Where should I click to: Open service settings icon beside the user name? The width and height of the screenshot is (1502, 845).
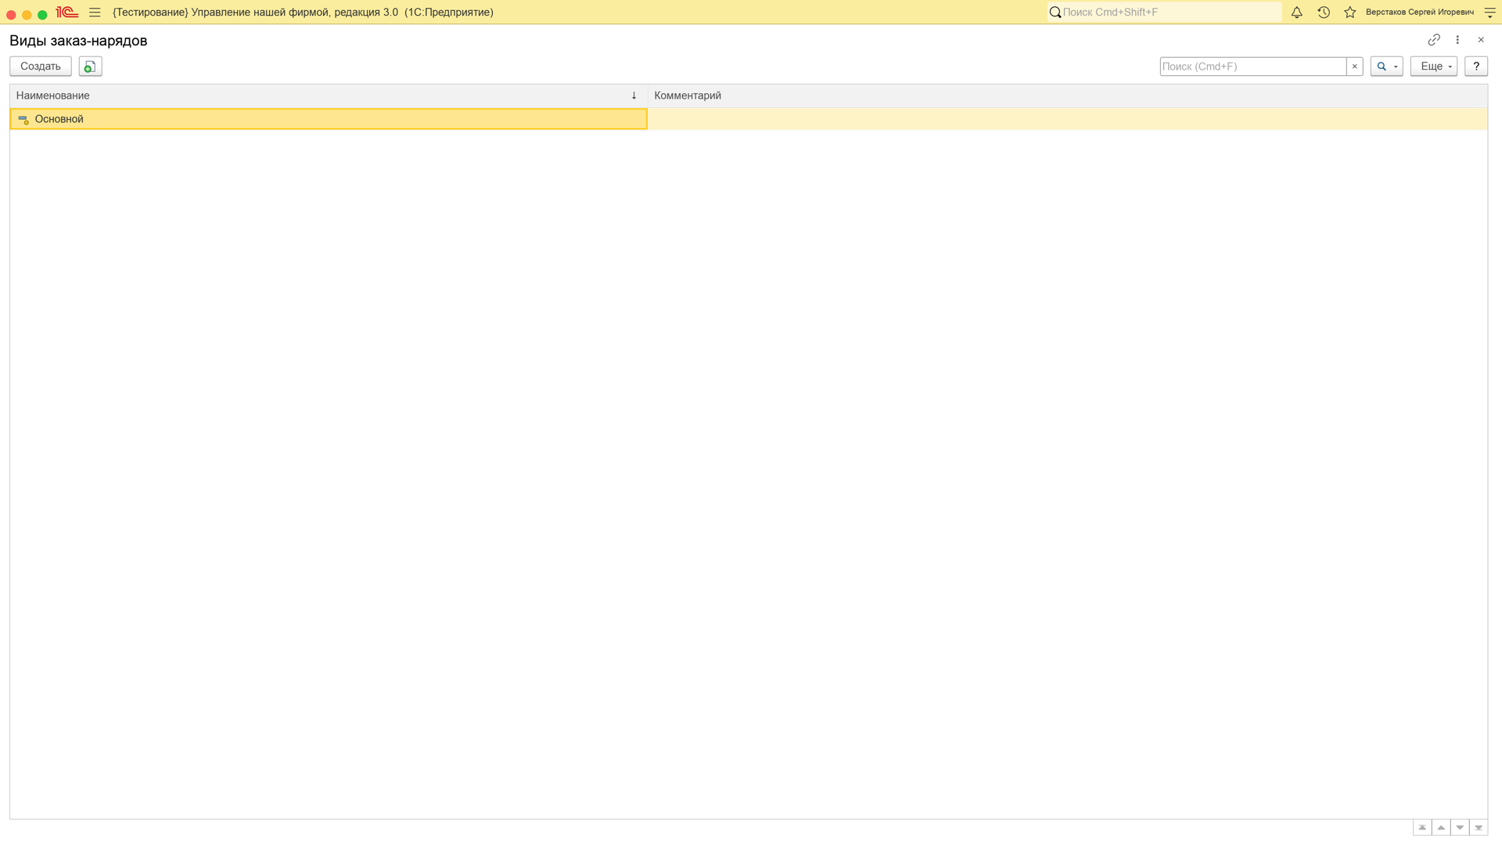coord(1490,13)
